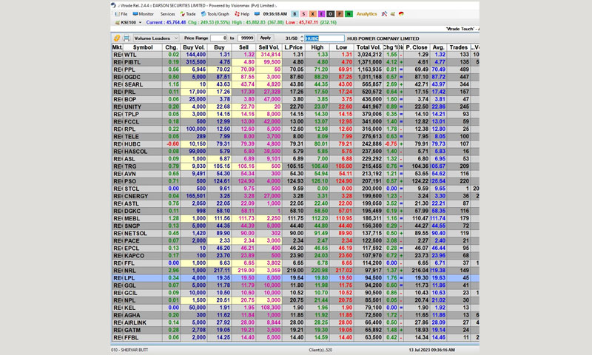The height and width of the screenshot is (355, 592).
Task: Open the Monitor menu
Action: click(143, 14)
